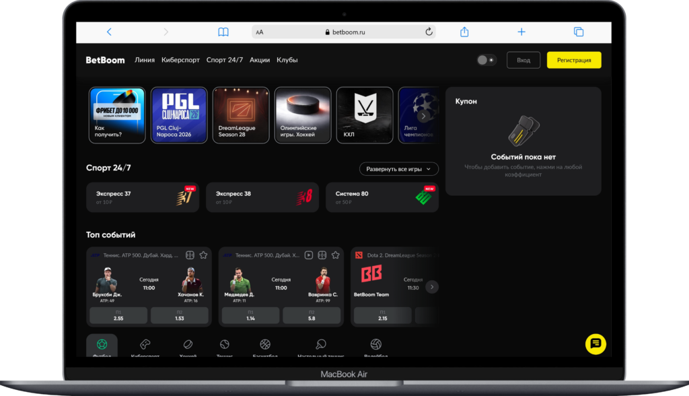689x396 pixels.
Task: Select the Волейбол sport icon
Action: (375, 345)
